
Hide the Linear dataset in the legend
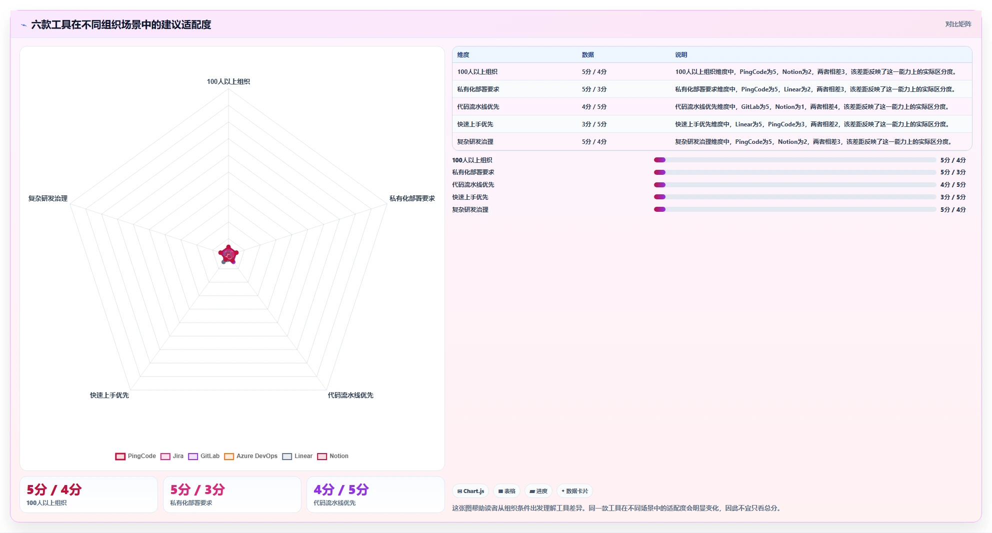click(297, 456)
